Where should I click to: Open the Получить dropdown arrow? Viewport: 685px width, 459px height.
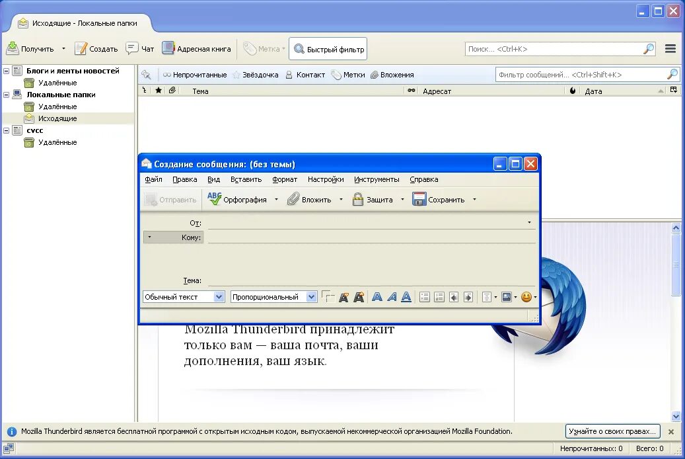click(x=63, y=48)
